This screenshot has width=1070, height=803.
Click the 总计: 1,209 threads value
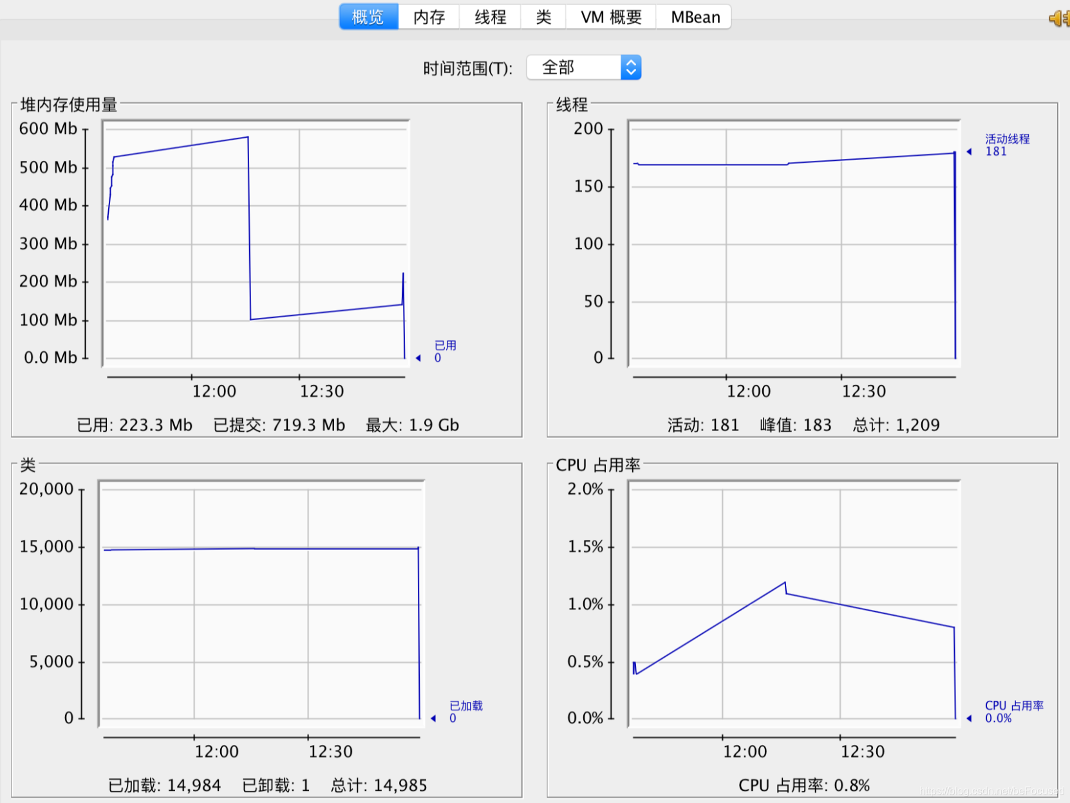coord(896,425)
